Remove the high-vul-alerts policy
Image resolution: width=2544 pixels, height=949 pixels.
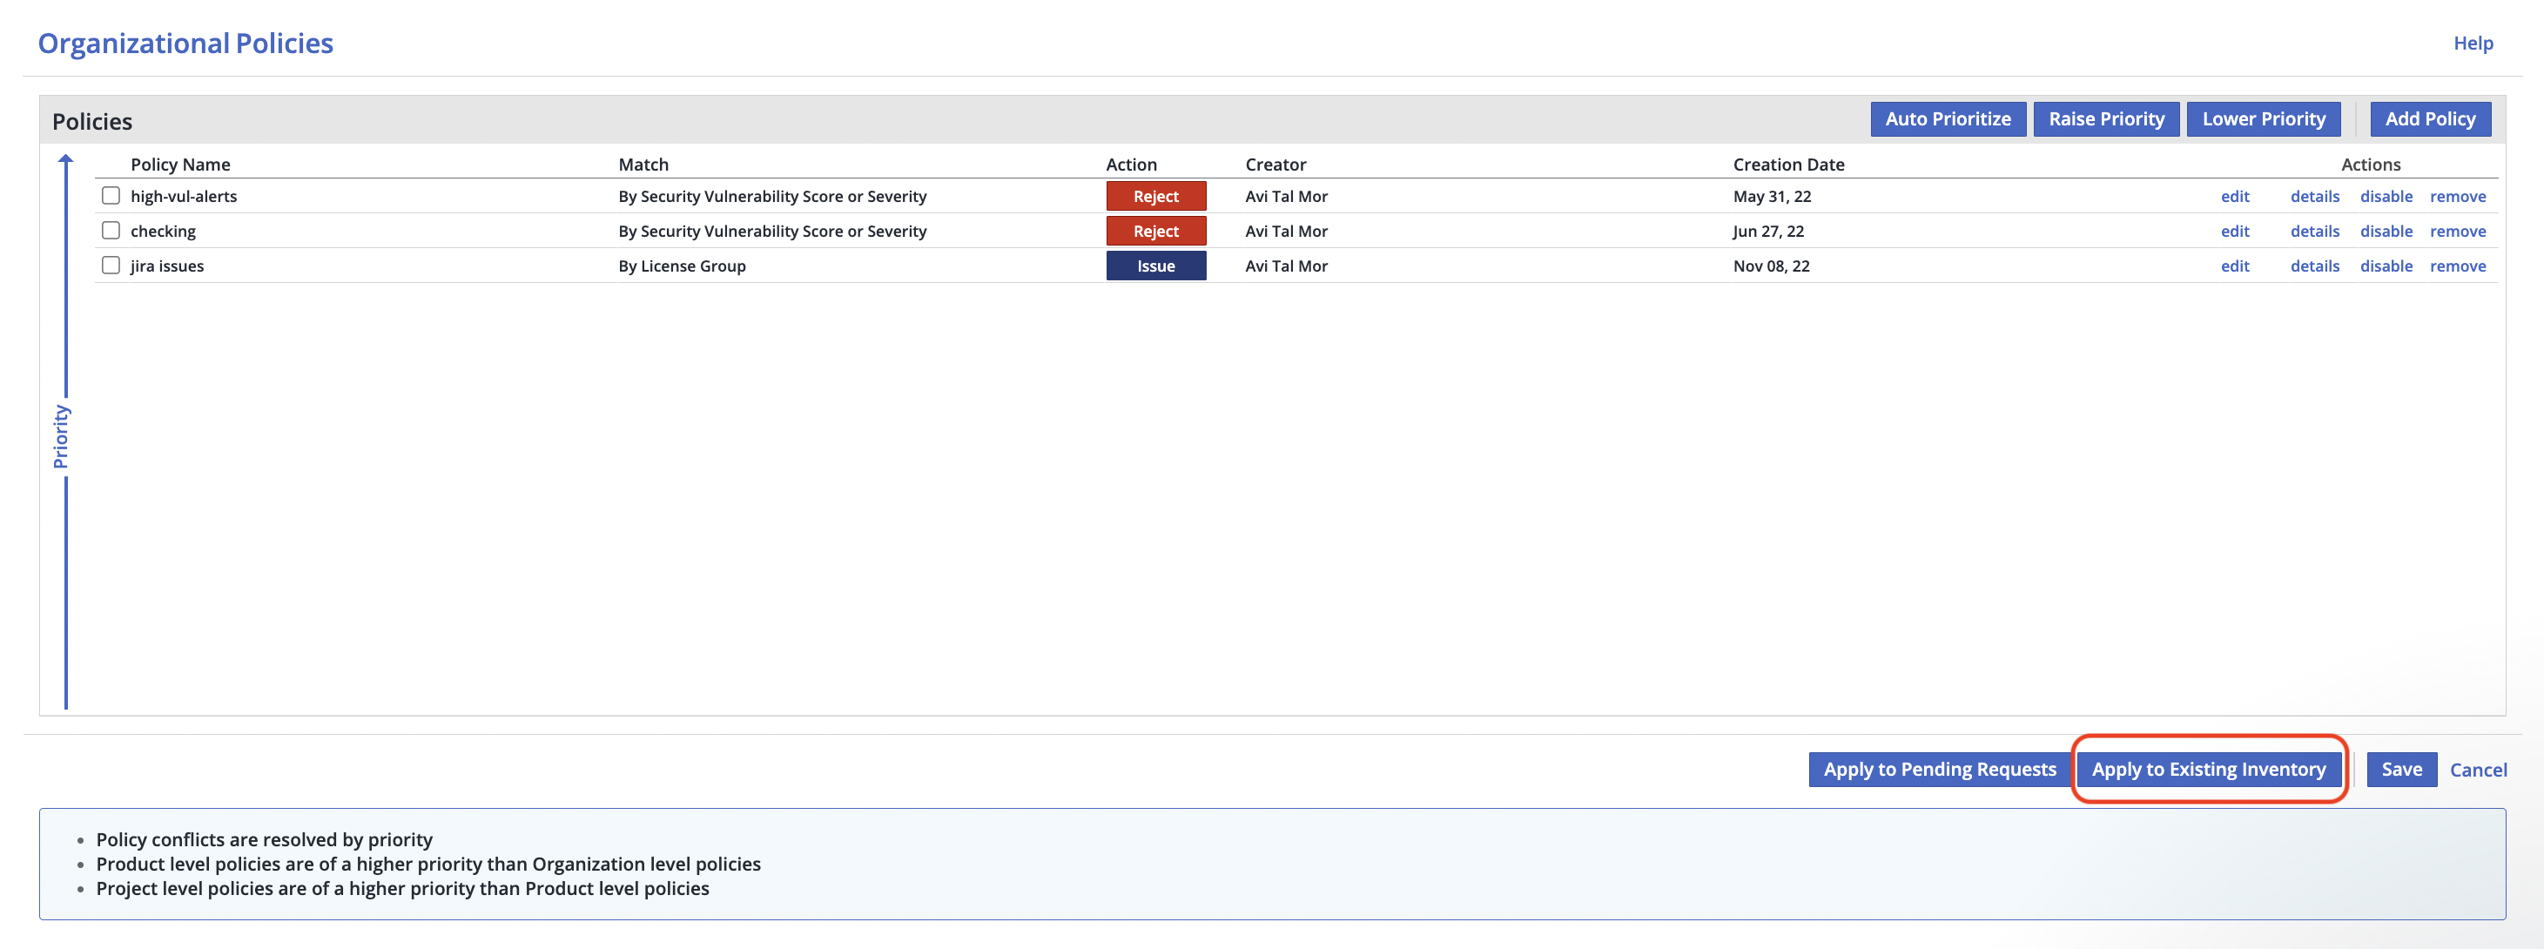point(2457,197)
